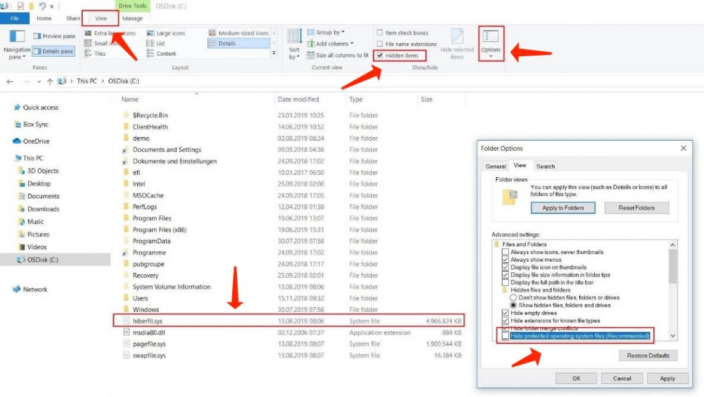
Task: Click the Sort by icon
Action: click(295, 37)
